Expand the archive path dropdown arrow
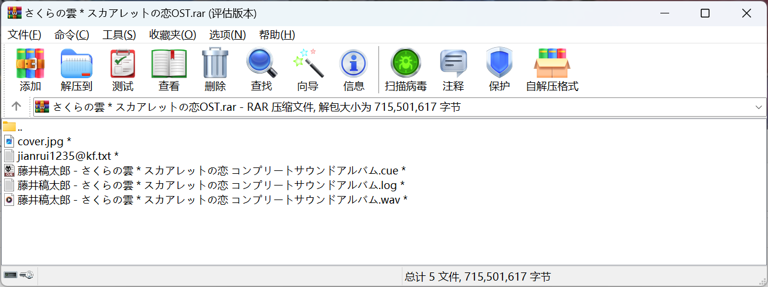 759,107
